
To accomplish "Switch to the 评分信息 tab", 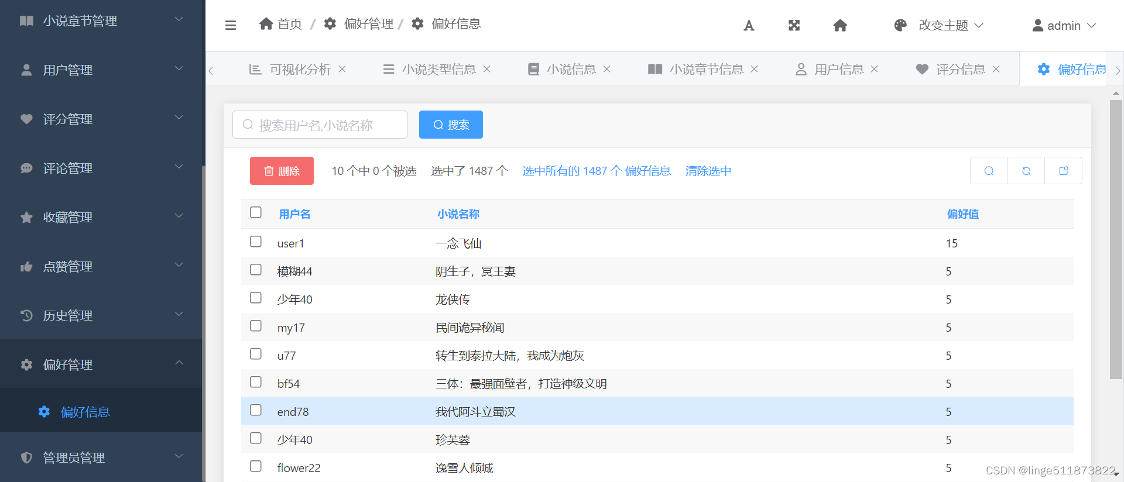I will point(961,70).
